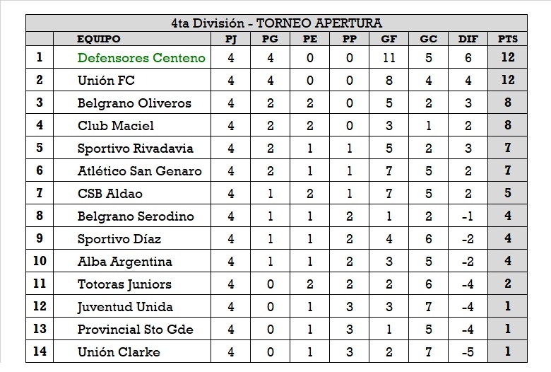
Task: Click the Defensores Centeno team name
Action: tap(141, 58)
